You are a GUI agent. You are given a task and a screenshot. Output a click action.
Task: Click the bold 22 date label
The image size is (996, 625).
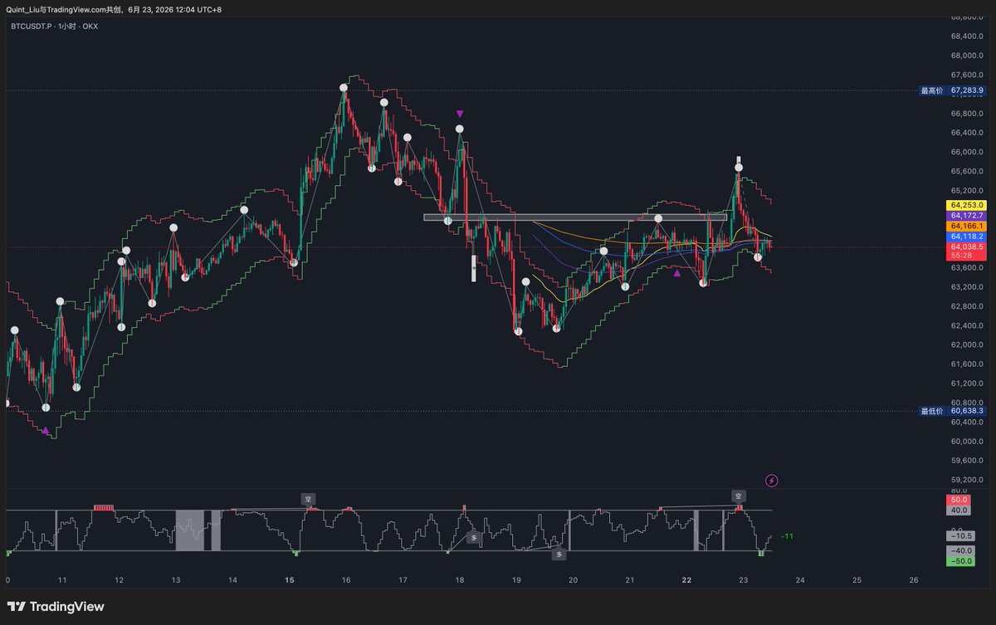point(686,580)
